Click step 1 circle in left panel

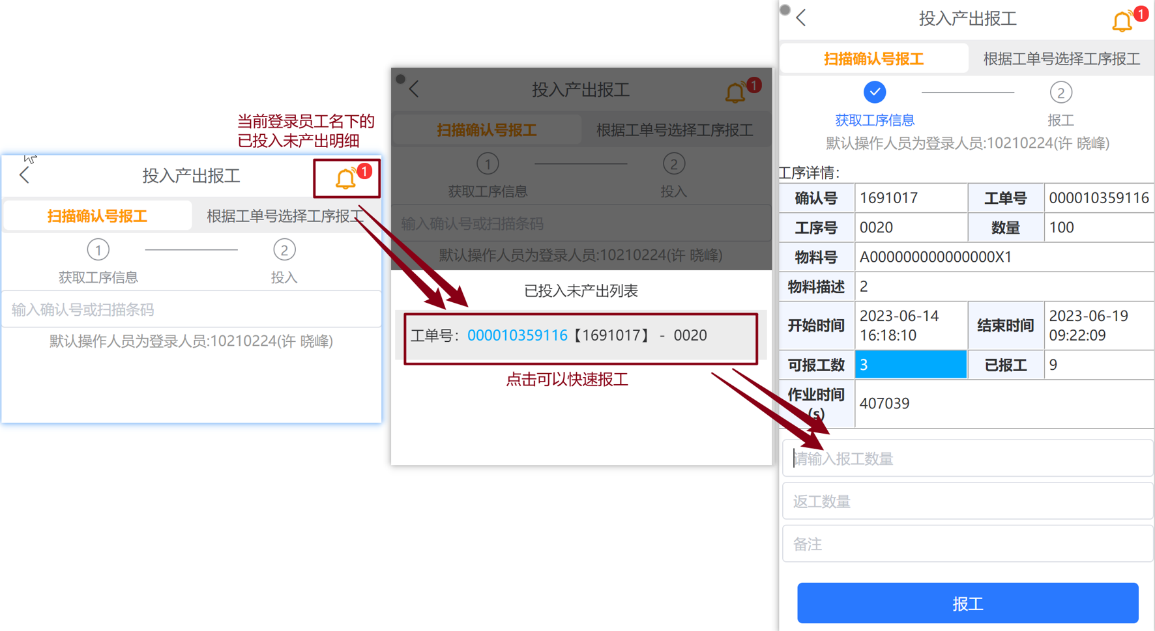[98, 249]
